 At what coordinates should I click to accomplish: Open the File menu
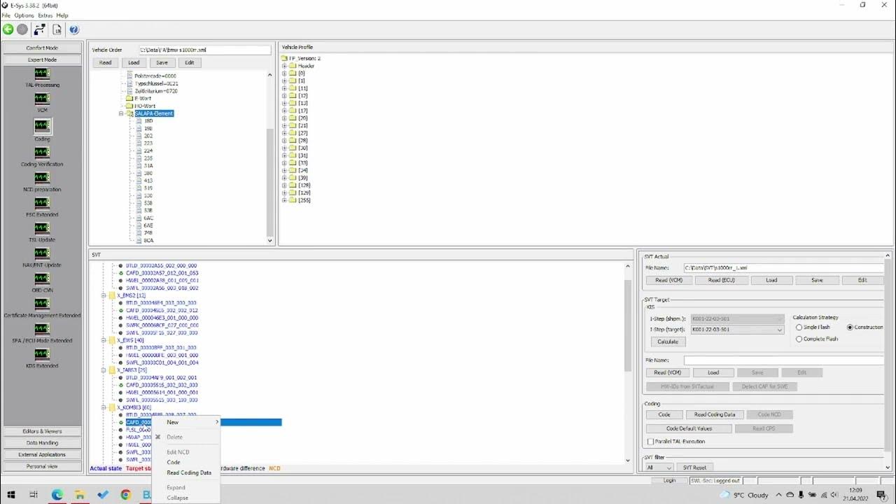pos(6,15)
